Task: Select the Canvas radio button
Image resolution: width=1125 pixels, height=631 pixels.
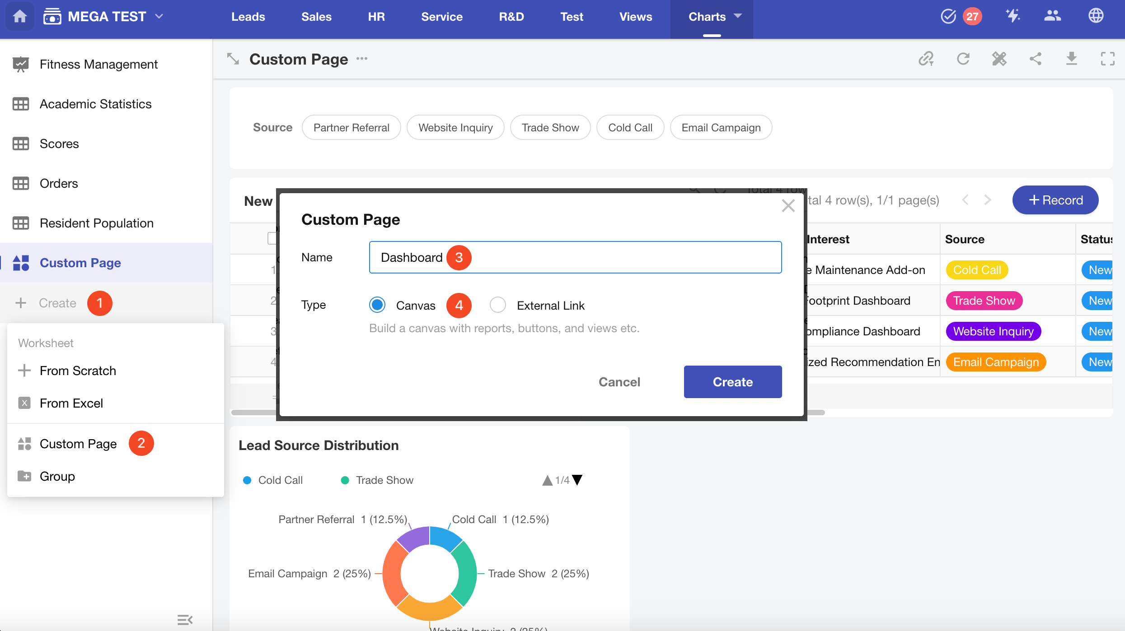Action: pyautogui.click(x=377, y=305)
